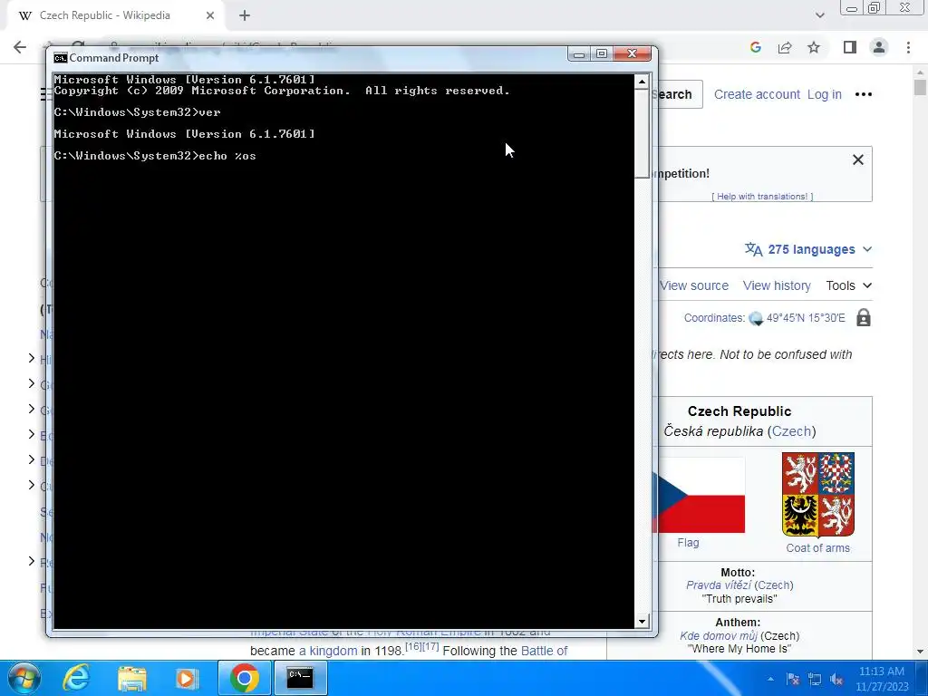Click the volume speaker tray icon
The height and width of the screenshot is (696, 928).
pos(836,679)
